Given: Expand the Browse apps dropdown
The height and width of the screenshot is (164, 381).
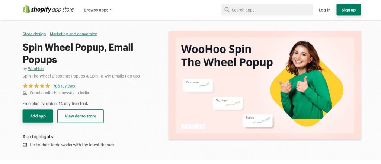Looking at the screenshot, I should (x=98, y=10).
